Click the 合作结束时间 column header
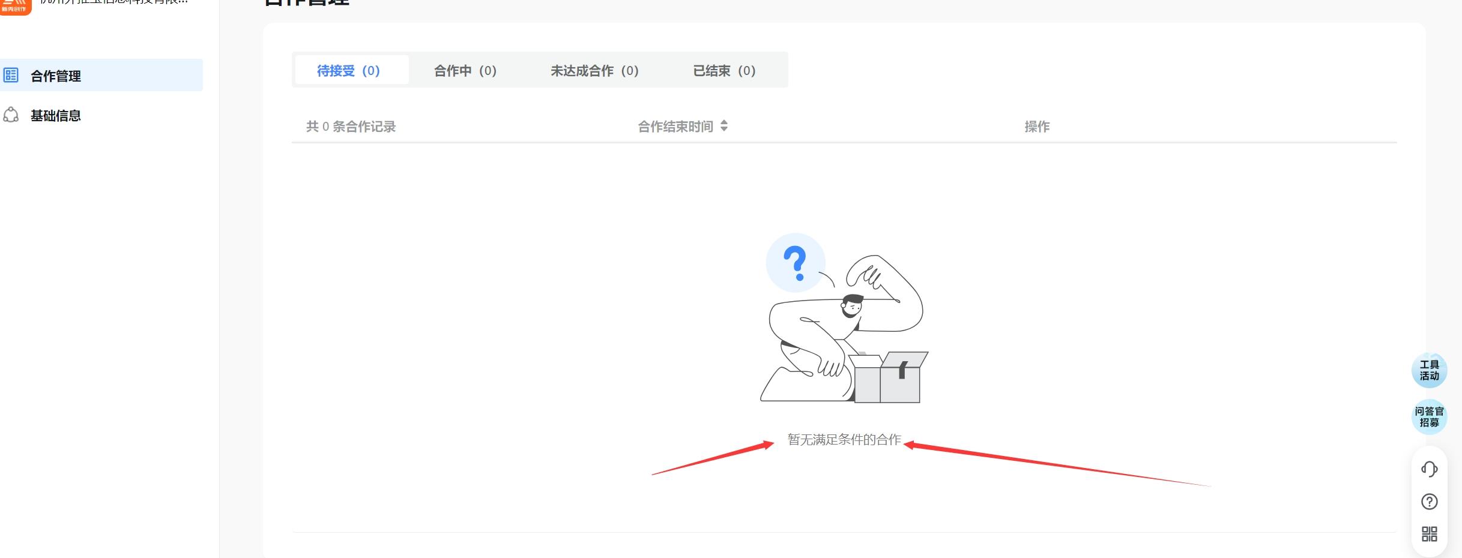The image size is (1462, 558). pos(675,127)
